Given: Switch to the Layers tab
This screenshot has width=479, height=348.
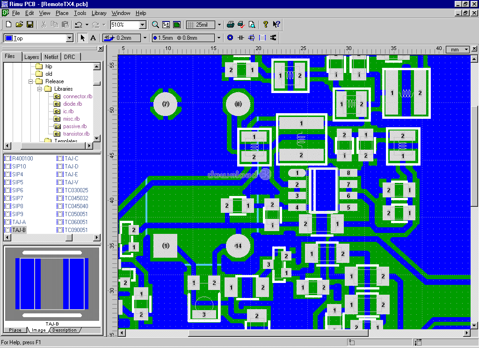Looking at the screenshot, I should pyautogui.click(x=32, y=57).
